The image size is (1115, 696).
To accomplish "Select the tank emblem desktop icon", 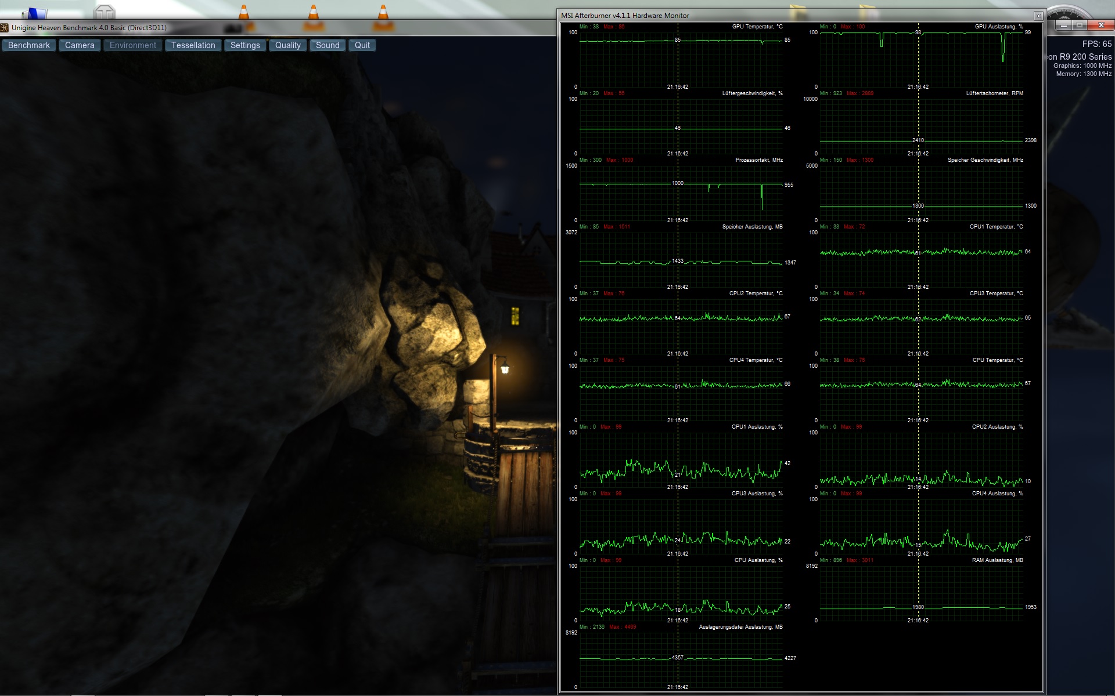I will coord(105,12).
